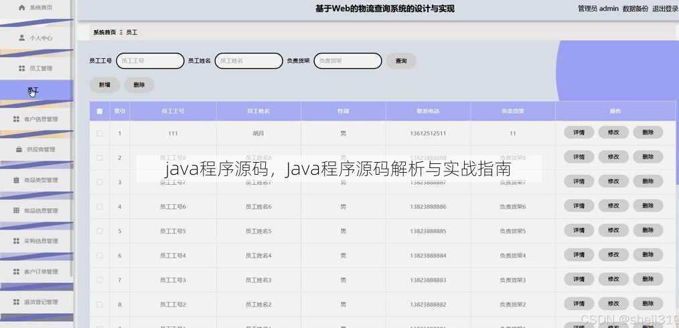
Task: Click the 商品信息管理 grid icon
Action: pyautogui.click(x=17, y=210)
